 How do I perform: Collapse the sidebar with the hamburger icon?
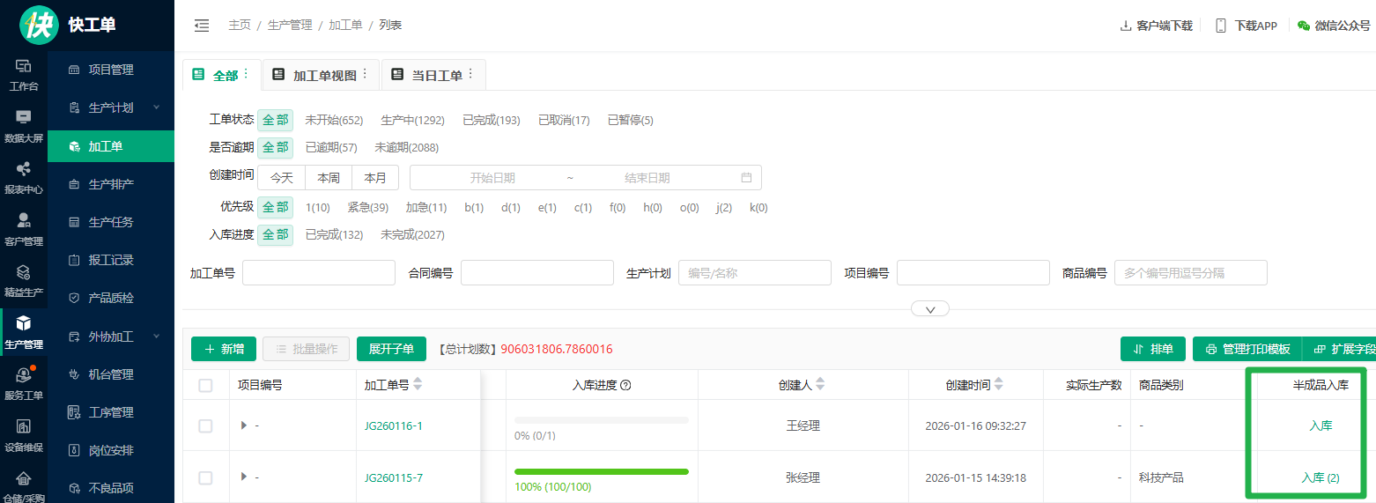202,26
